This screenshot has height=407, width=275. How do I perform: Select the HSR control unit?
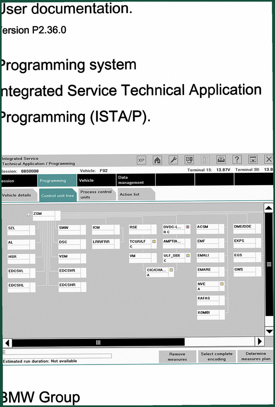pyautogui.click(x=21, y=259)
